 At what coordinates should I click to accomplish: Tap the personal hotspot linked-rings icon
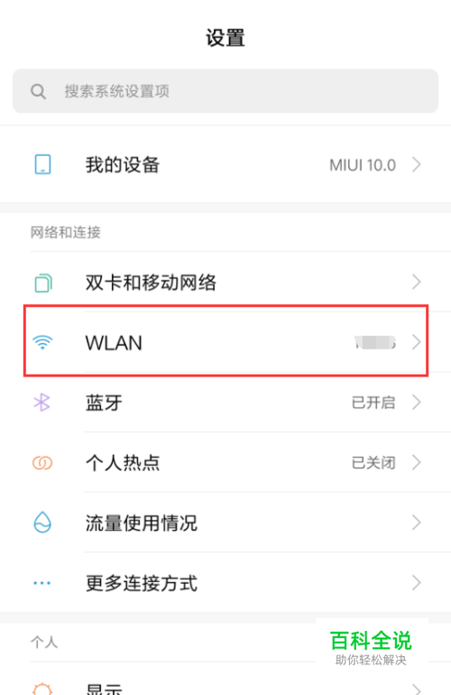42,463
